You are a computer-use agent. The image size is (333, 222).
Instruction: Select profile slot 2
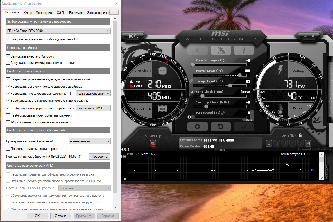pos(277,143)
